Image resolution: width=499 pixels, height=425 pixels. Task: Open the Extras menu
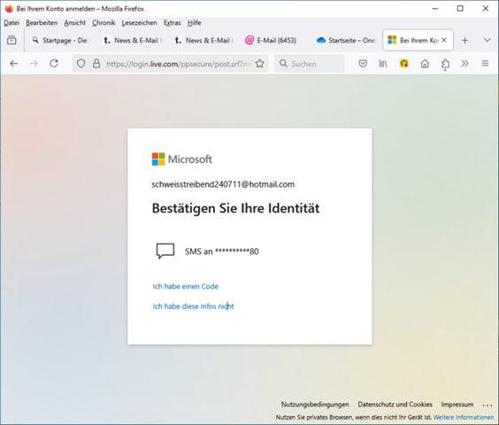173,23
